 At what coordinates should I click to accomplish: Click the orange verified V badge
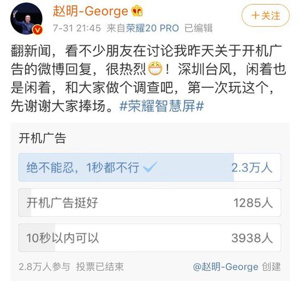point(38,30)
